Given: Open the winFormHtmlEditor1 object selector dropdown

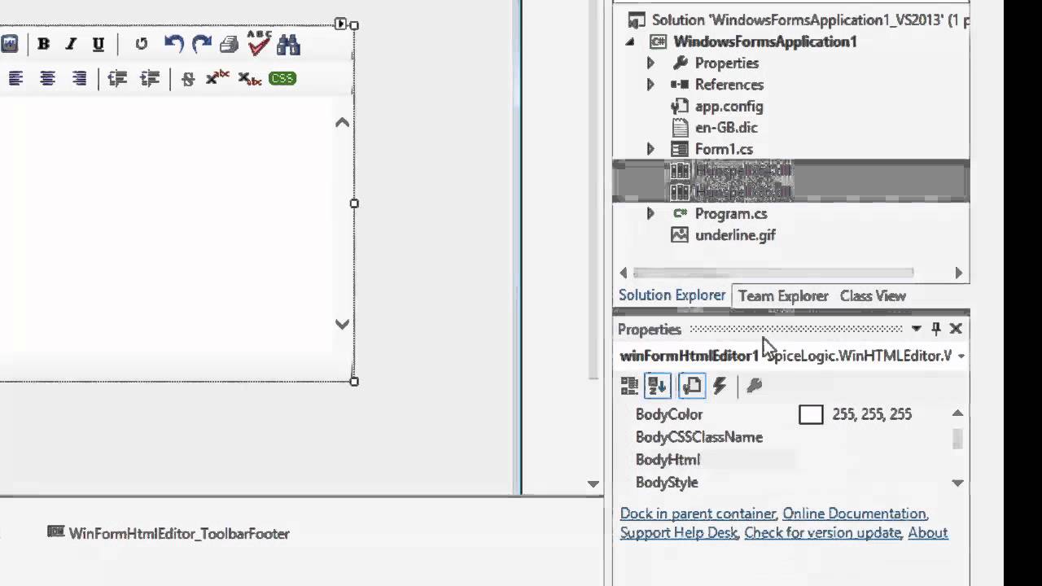Looking at the screenshot, I should 961,356.
